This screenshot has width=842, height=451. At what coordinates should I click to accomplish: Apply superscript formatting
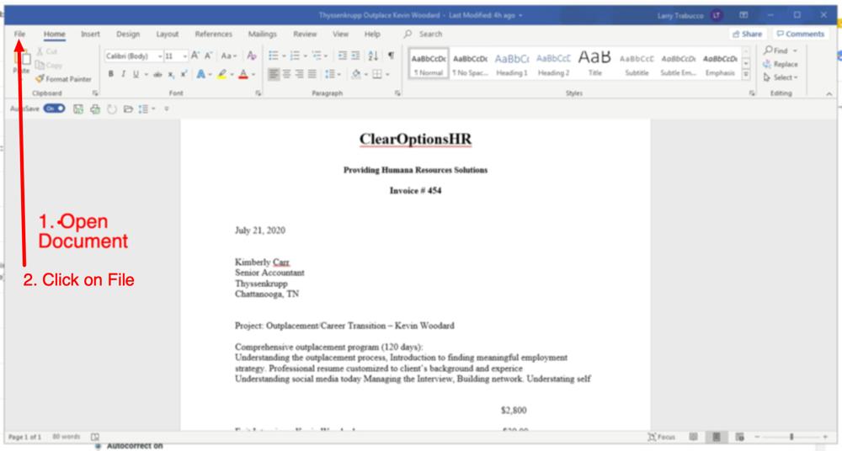point(184,75)
